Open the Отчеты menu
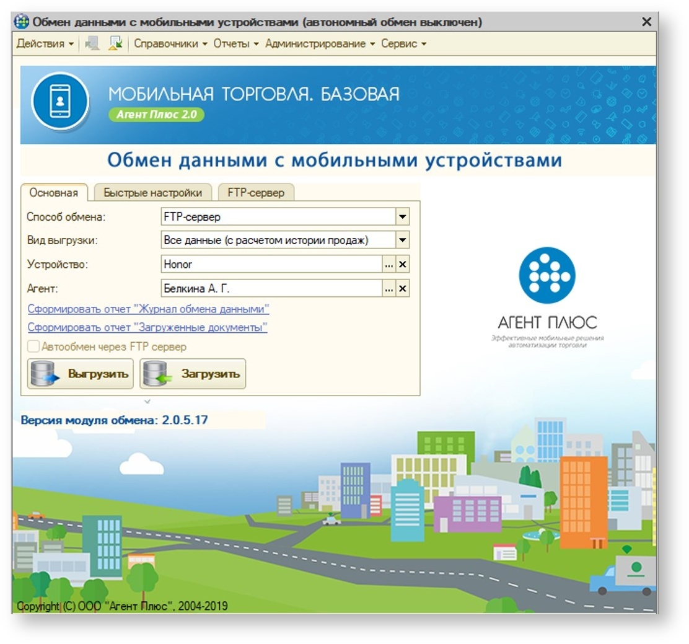Viewport: 689px width, 644px height. point(236,43)
